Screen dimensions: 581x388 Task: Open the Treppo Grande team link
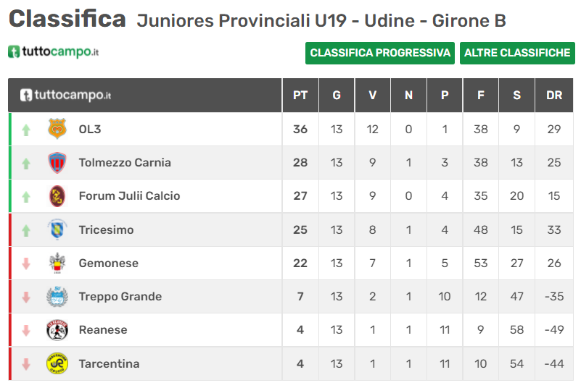tap(120, 297)
